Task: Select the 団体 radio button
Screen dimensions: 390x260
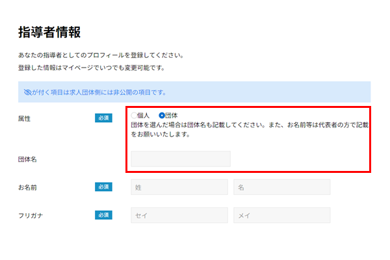Action: [162, 116]
